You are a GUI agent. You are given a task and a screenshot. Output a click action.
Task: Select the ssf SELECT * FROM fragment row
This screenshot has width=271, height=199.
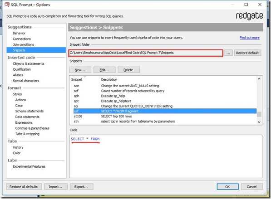[165, 111]
